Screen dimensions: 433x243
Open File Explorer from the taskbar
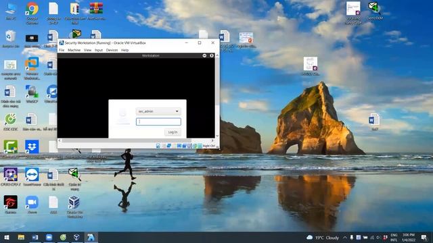point(21,238)
